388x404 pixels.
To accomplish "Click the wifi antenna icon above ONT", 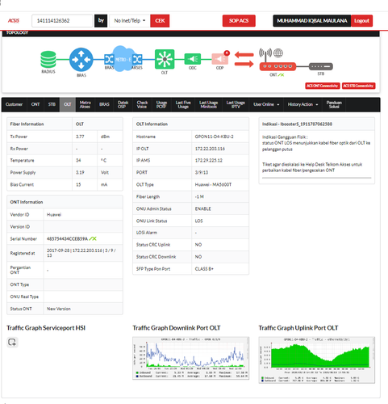I will [x=265, y=55].
